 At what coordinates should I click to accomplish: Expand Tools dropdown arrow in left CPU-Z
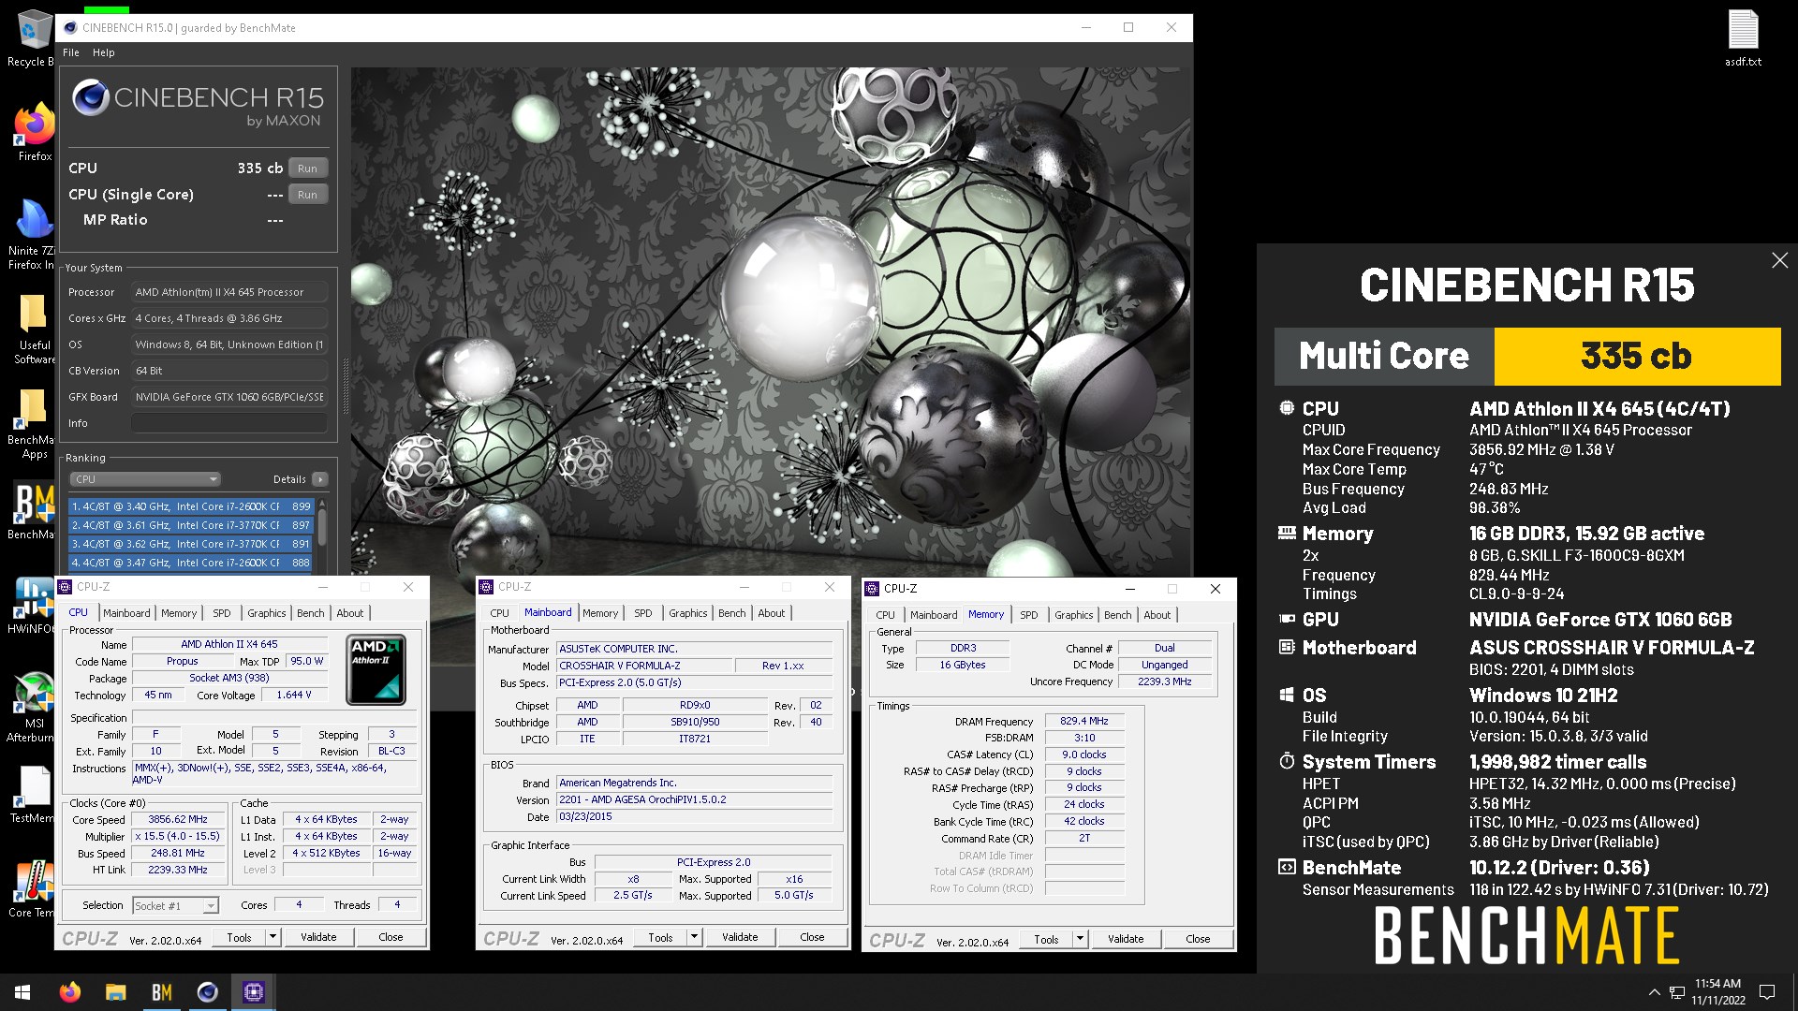click(x=273, y=937)
